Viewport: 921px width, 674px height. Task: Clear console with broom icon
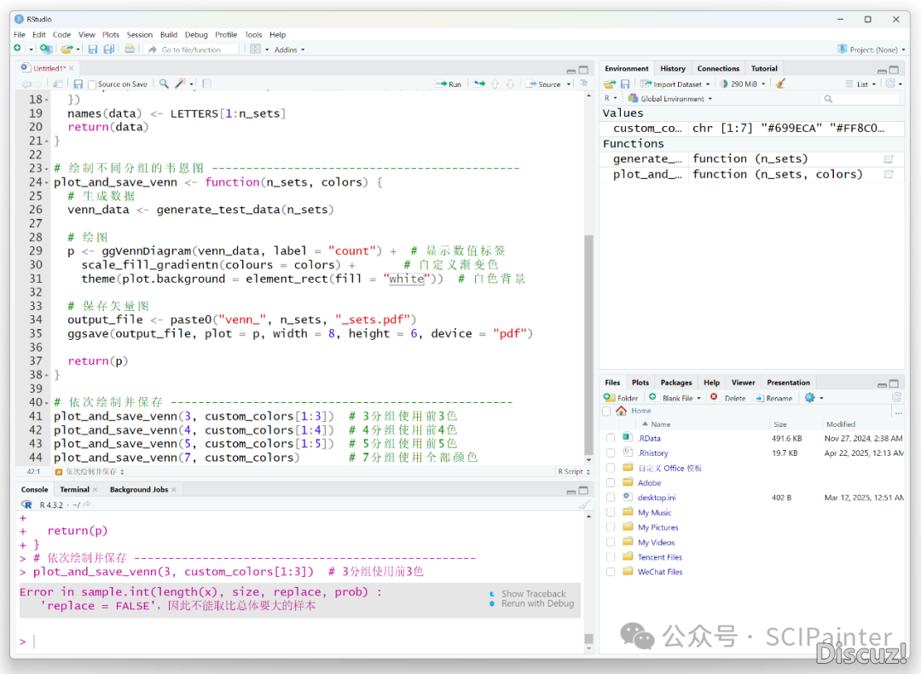(584, 505)
